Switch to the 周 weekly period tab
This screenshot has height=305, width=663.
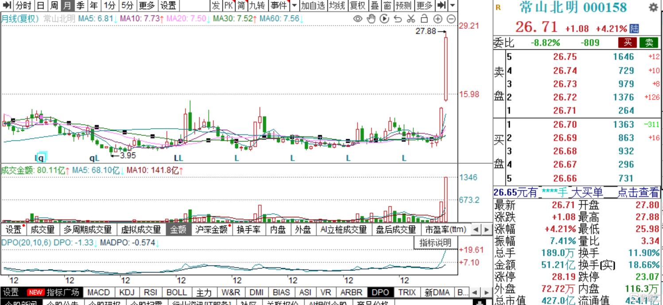pyautogui.click(x=54, y=5)
